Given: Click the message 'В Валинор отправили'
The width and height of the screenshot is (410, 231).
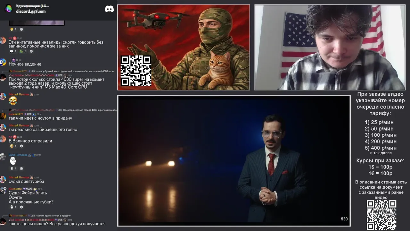Looking at the screenshot, I should coord(30,141).
